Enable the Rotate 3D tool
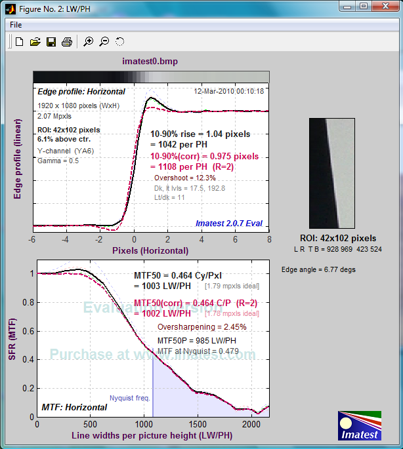Screen dimensions: 403x449 (119, 42)
